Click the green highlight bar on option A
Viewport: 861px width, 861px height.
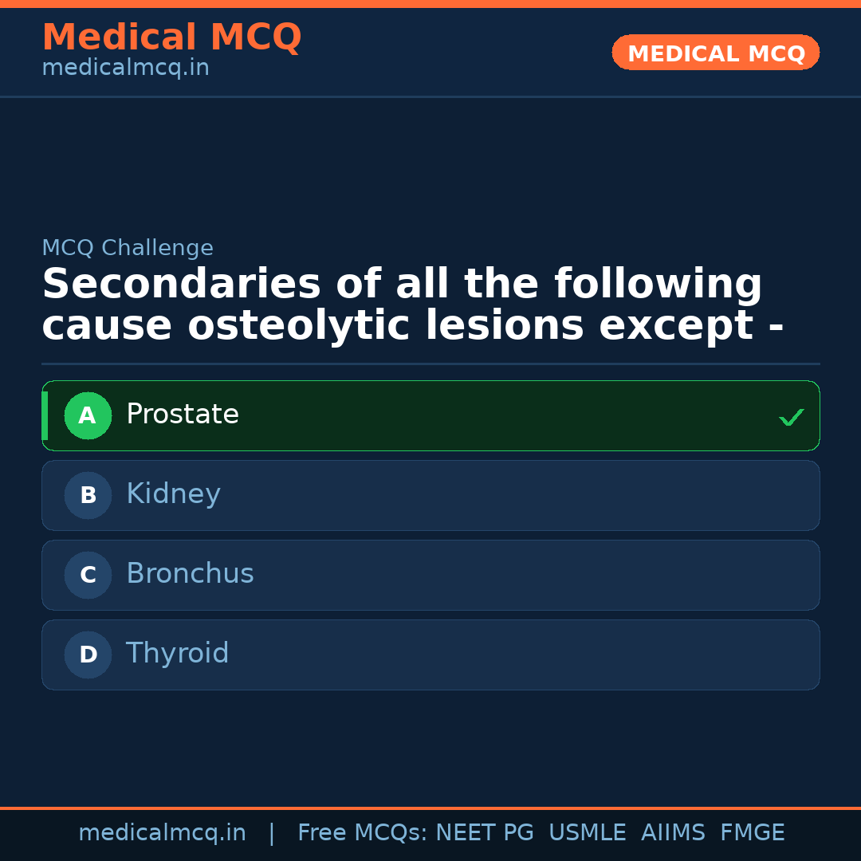(x=45, y=415)
